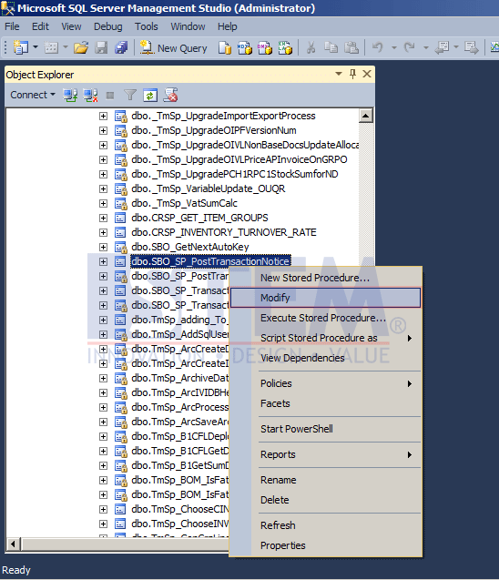Click the Redo arrow icon
Viewport: 499px width, 580px height.
[410, 47]
